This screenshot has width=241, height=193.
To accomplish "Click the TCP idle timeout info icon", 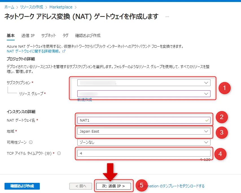I will (58, 153).
